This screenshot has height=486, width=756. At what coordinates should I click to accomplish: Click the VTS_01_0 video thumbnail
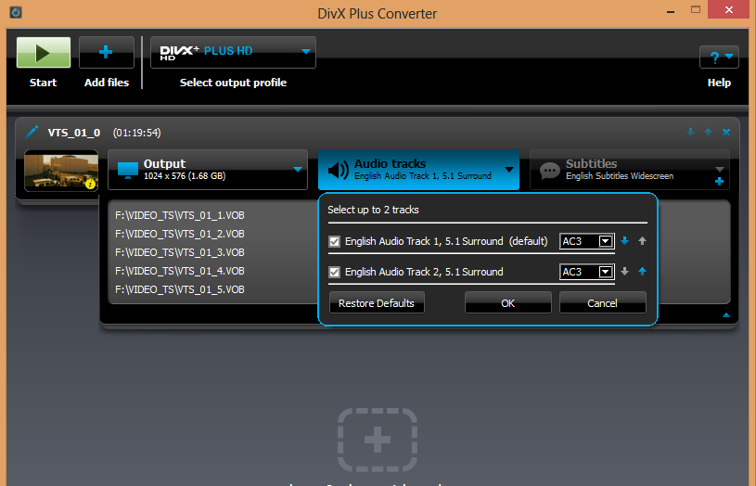pos(61,171)
